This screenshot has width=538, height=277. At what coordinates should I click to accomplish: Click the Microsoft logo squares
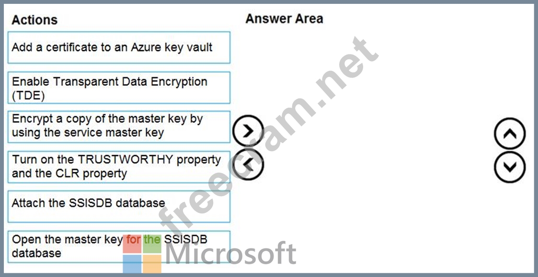tap(142, 255)
